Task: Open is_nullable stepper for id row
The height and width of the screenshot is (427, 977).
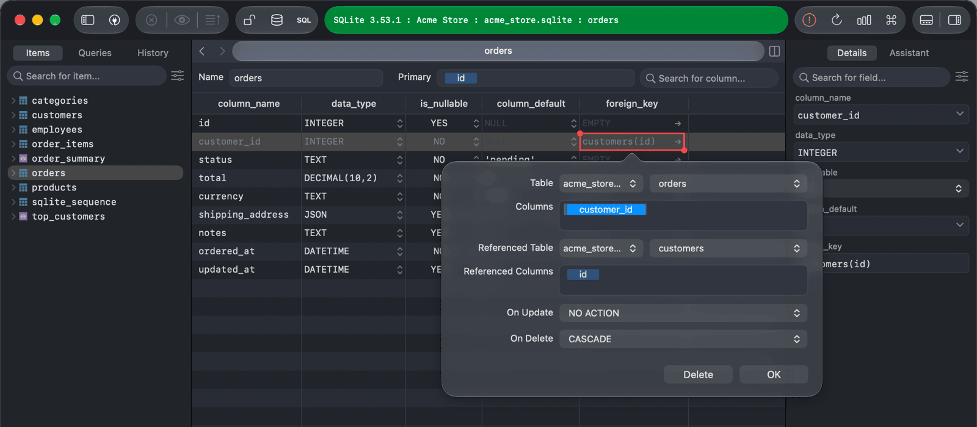Action: click(476, 123)
